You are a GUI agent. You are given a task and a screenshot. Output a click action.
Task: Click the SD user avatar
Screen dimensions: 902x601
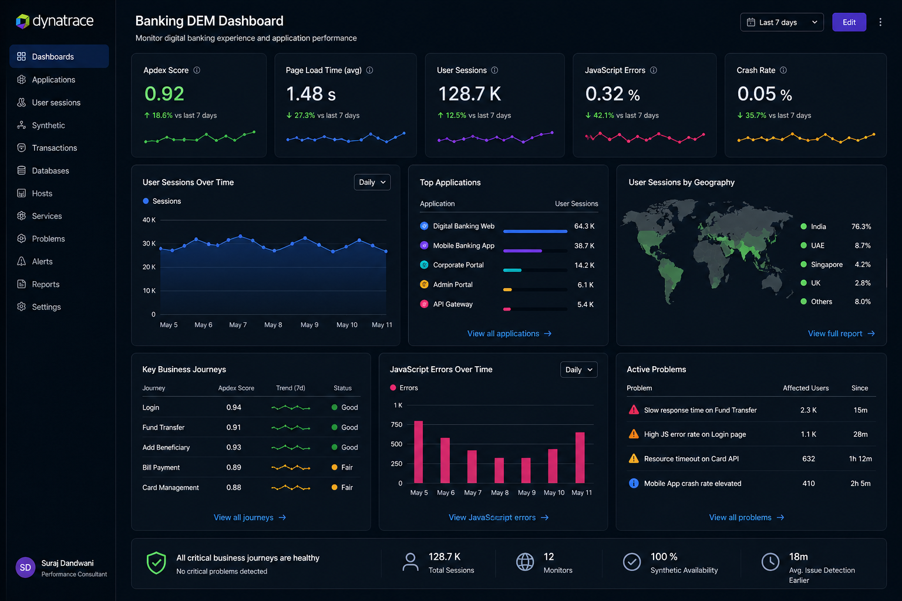pyautogui.click(x=25, y=568)
